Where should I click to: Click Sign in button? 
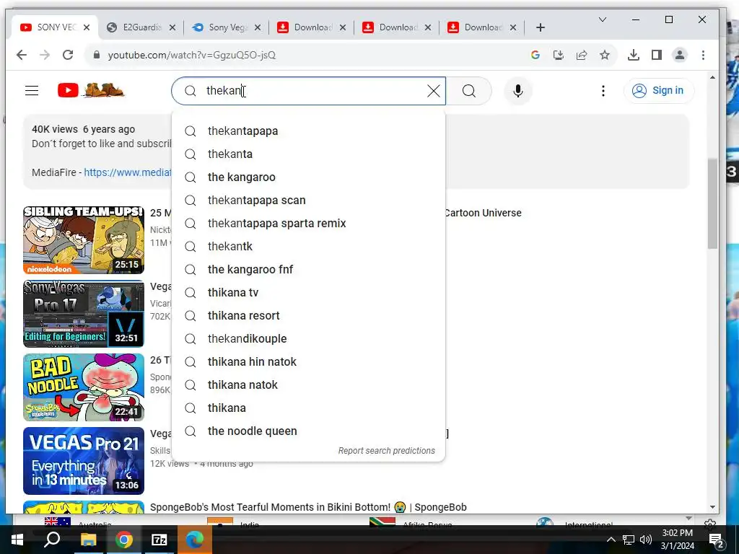(x=658, y=90)
